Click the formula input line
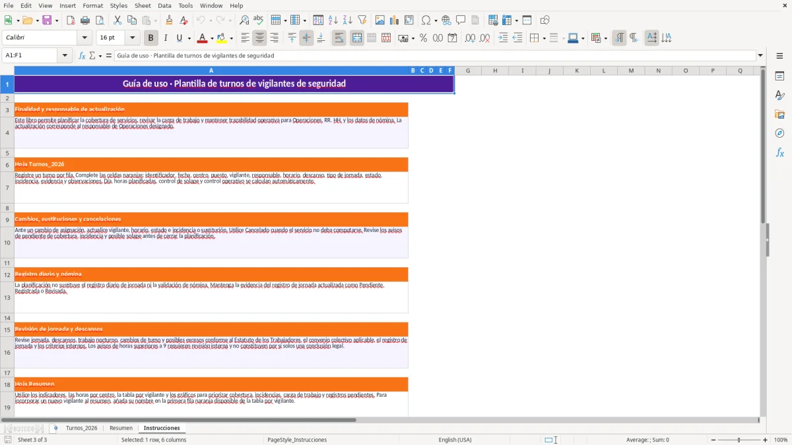792x445 pixels. click(435, 55)
